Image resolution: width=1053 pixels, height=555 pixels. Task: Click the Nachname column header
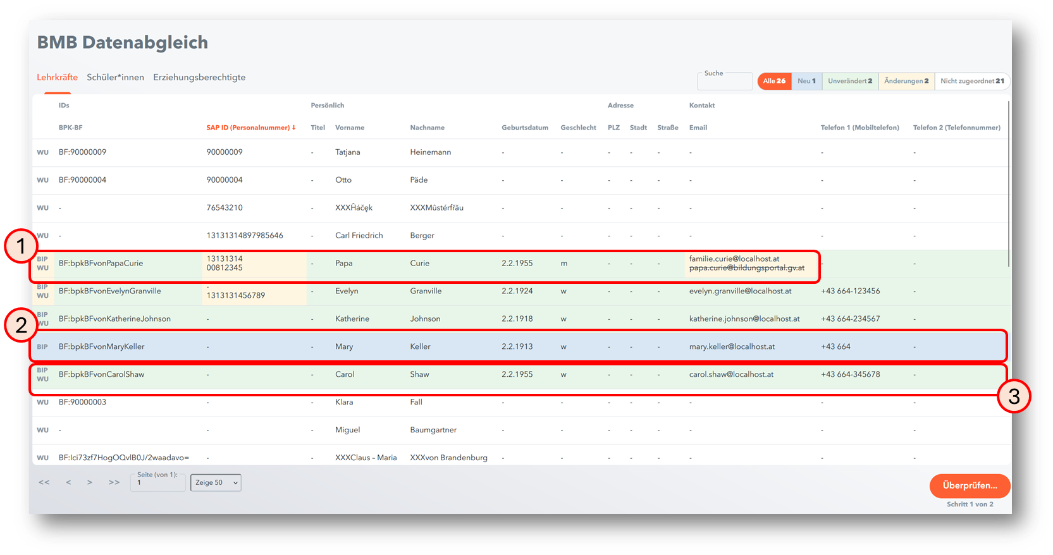[x=427, y=128]
